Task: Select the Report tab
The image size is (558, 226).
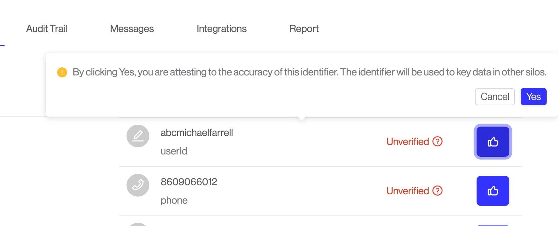Action: click(x=304, y=28)
